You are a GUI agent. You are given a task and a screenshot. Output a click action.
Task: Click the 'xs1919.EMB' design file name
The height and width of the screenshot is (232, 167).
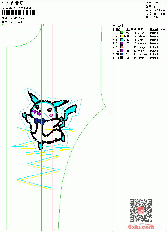16,18
